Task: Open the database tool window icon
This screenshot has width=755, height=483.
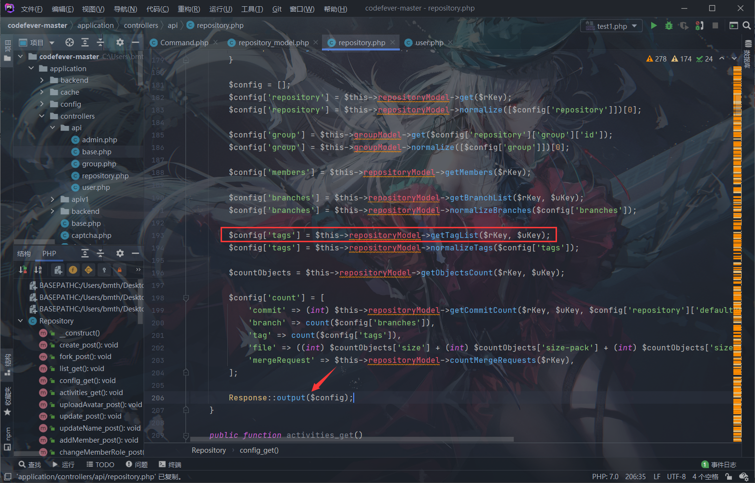Action: [x=748, y=43]
